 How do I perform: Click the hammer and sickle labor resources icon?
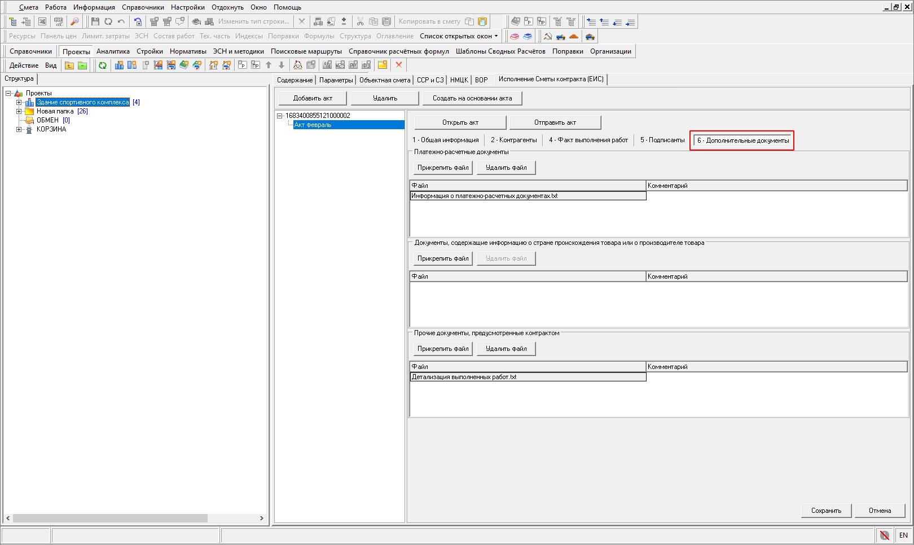click(547, 36)
